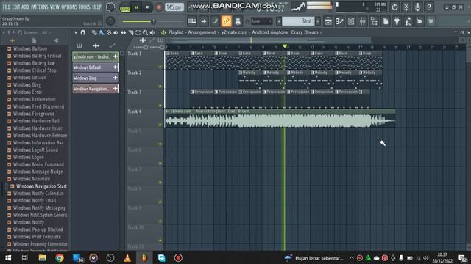The image size is (471, 264).
Task: Select the playlist Paint brush tool
Action: 102,32
